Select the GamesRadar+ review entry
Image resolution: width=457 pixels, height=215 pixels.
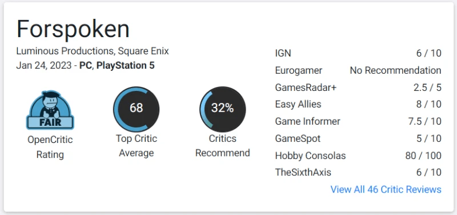(358, 87)
